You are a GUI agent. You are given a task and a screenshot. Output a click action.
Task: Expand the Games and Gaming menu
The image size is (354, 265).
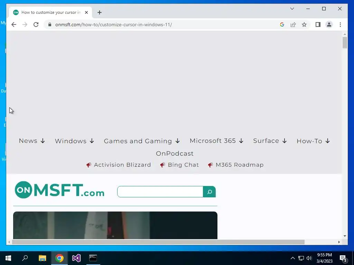point(142,141)
